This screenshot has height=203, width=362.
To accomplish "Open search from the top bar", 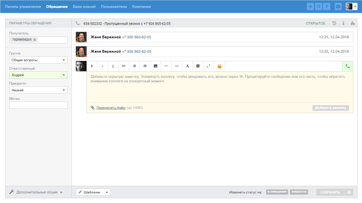I will [318, 6].
